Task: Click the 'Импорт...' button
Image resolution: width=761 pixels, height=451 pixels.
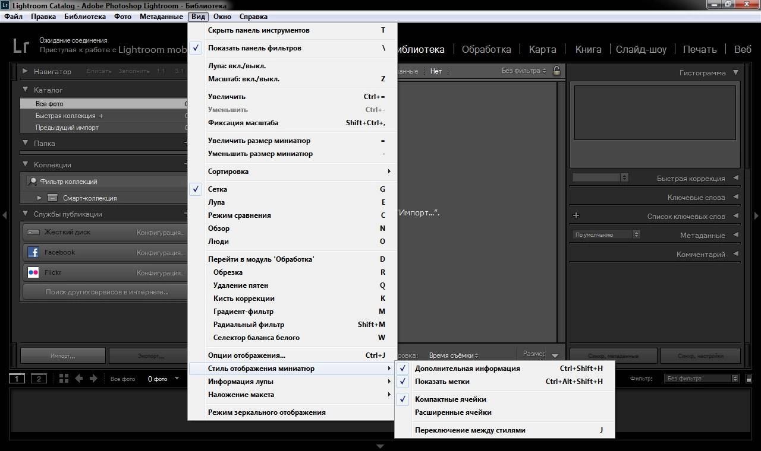Action: point(62,355)
